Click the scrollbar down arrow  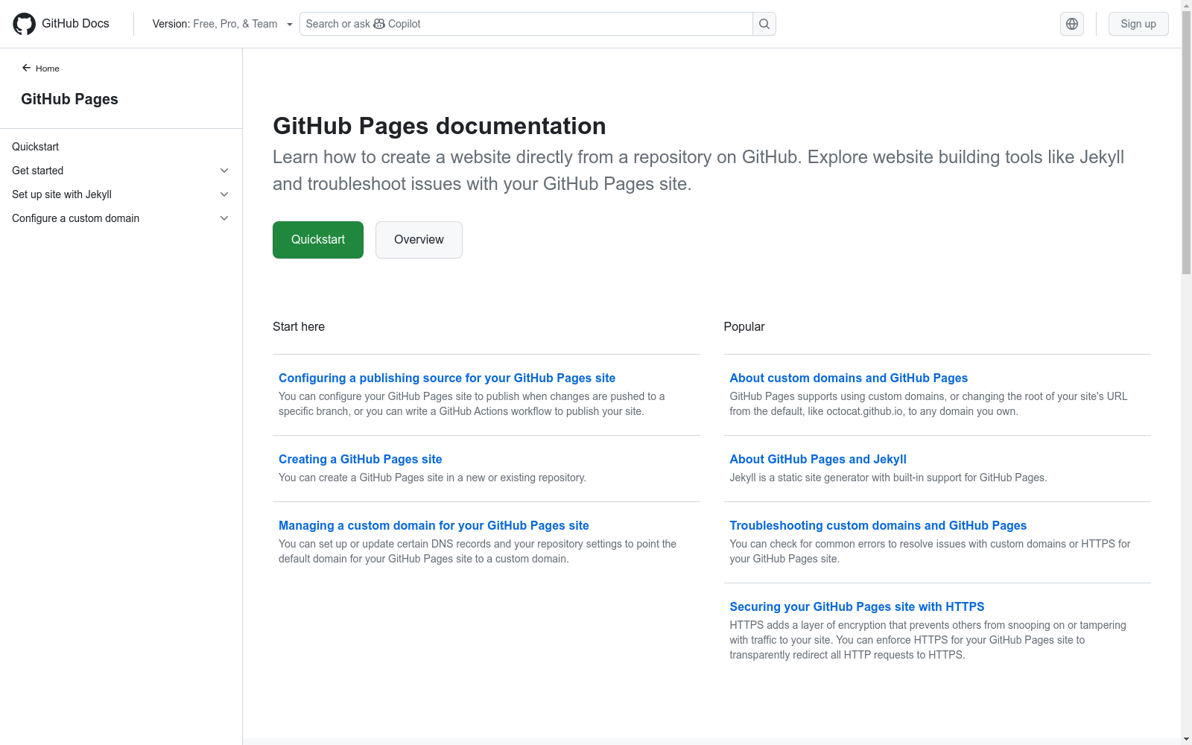pos(1186,739)
